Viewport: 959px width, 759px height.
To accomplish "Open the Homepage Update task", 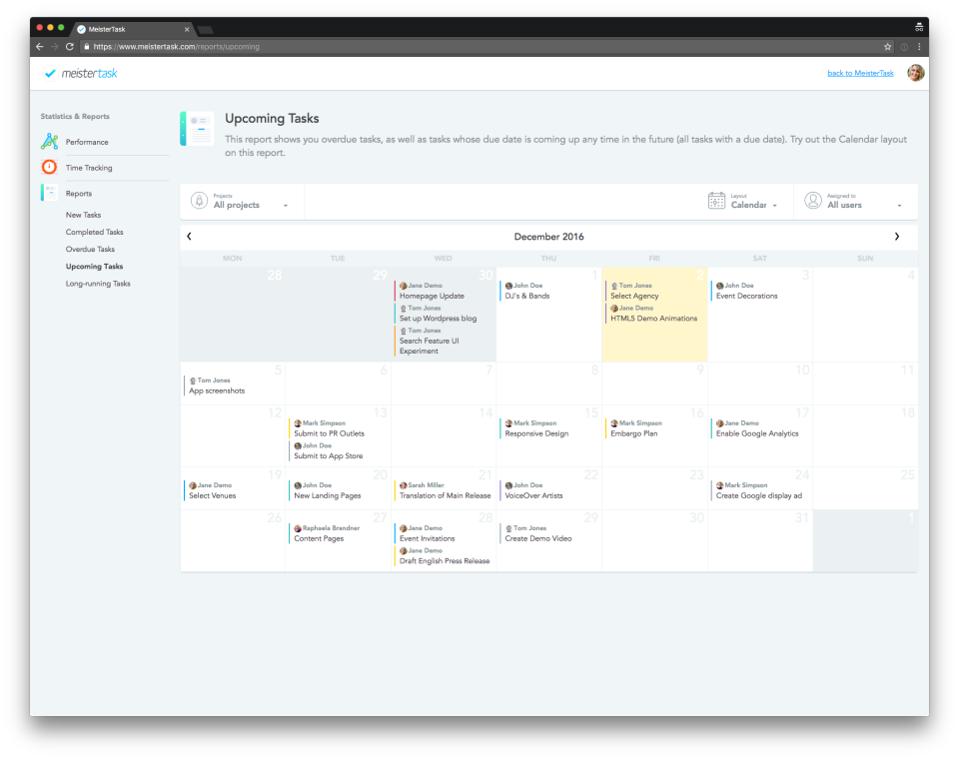I will pyautogui.click(x=432, y=296).
